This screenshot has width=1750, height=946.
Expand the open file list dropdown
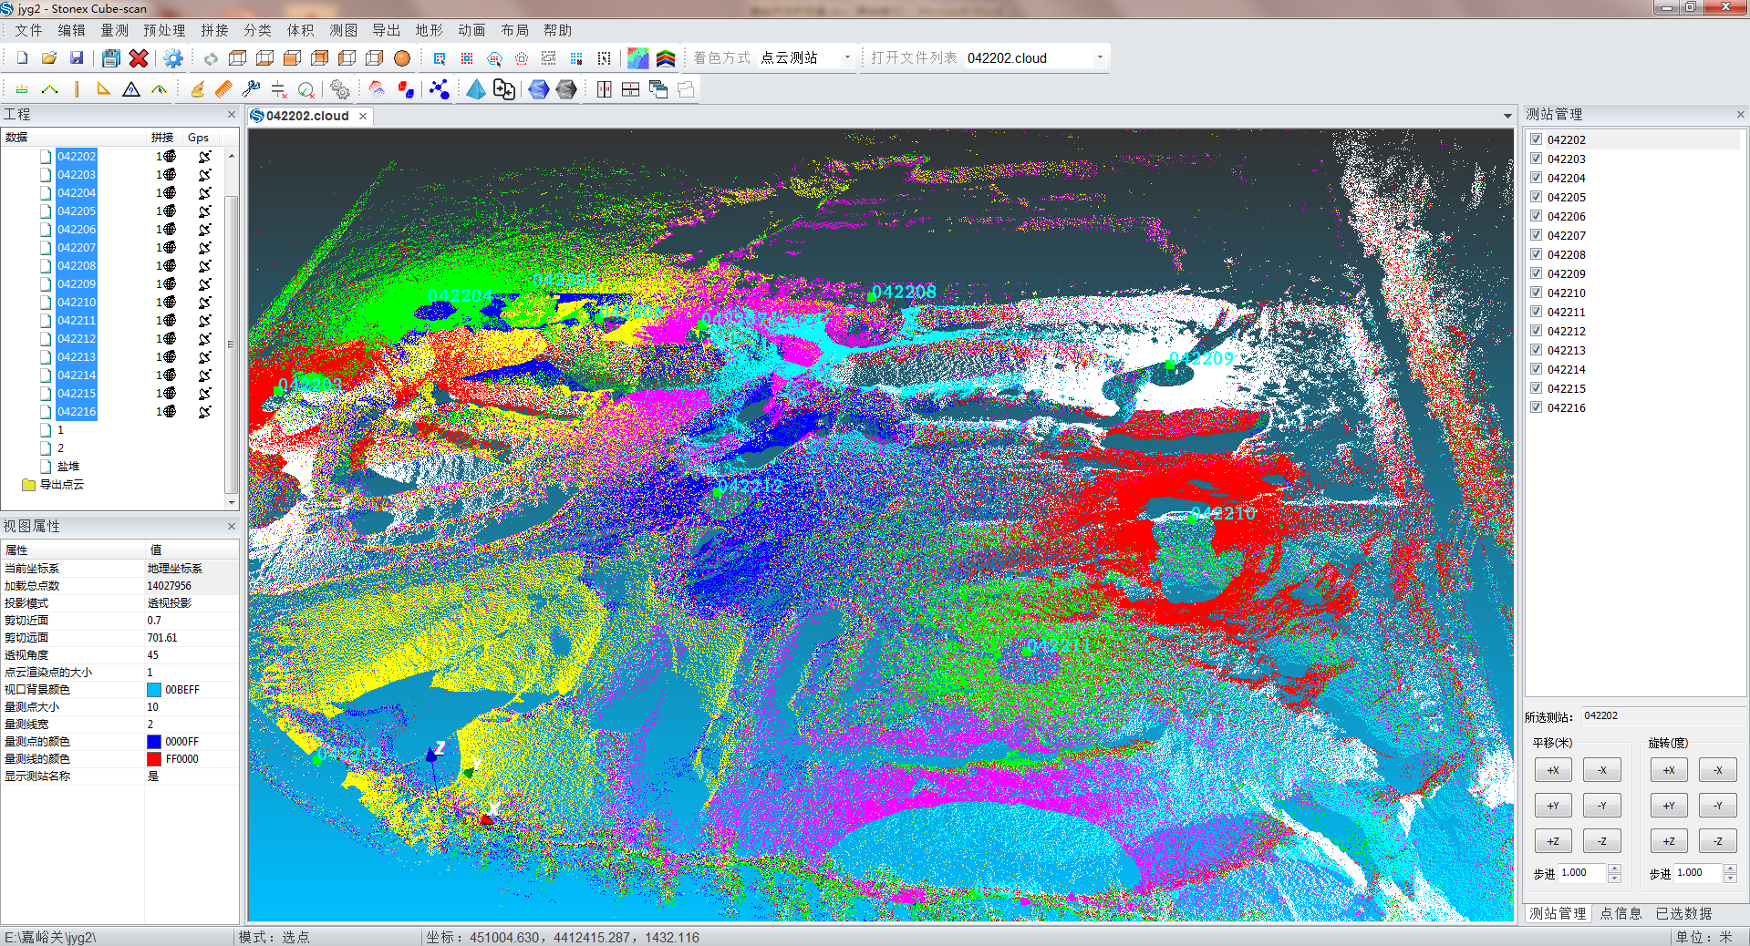click(1100, 58)
